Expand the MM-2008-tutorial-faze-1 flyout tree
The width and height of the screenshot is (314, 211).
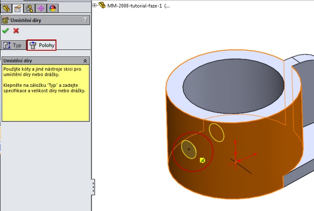click(x=95, y=5)
